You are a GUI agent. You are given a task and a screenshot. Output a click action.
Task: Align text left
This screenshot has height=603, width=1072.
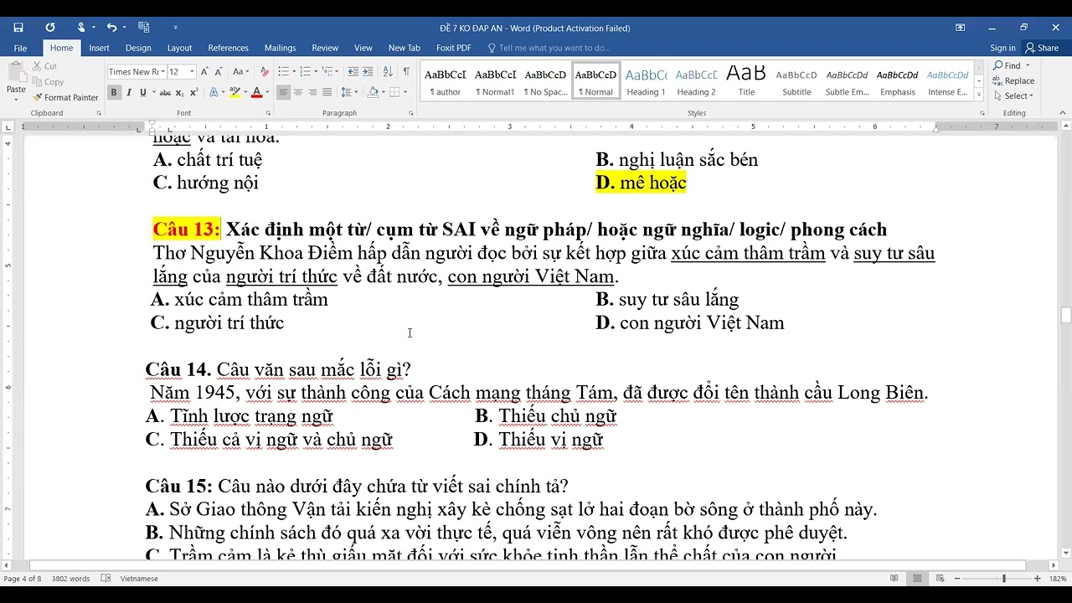(x=283, y=92)
